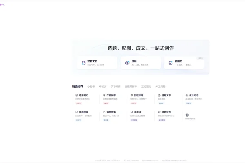
Task: Click the 中长文 tag under 通用文章
Action: [x=161, y=103]
